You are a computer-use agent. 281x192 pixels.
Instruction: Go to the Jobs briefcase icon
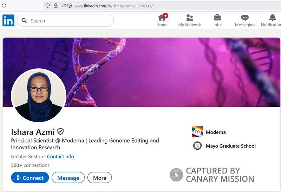coord(217,18)
